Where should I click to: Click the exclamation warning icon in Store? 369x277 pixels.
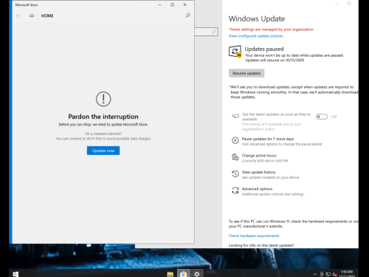click(x=103, y=99)
